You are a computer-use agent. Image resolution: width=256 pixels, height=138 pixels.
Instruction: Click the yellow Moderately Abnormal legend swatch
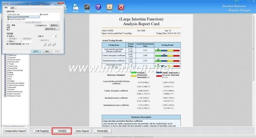[134, 76]
